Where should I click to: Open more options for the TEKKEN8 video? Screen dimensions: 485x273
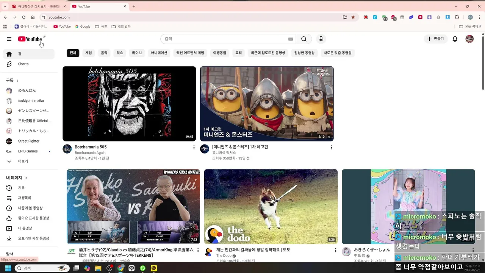point(198,250)
